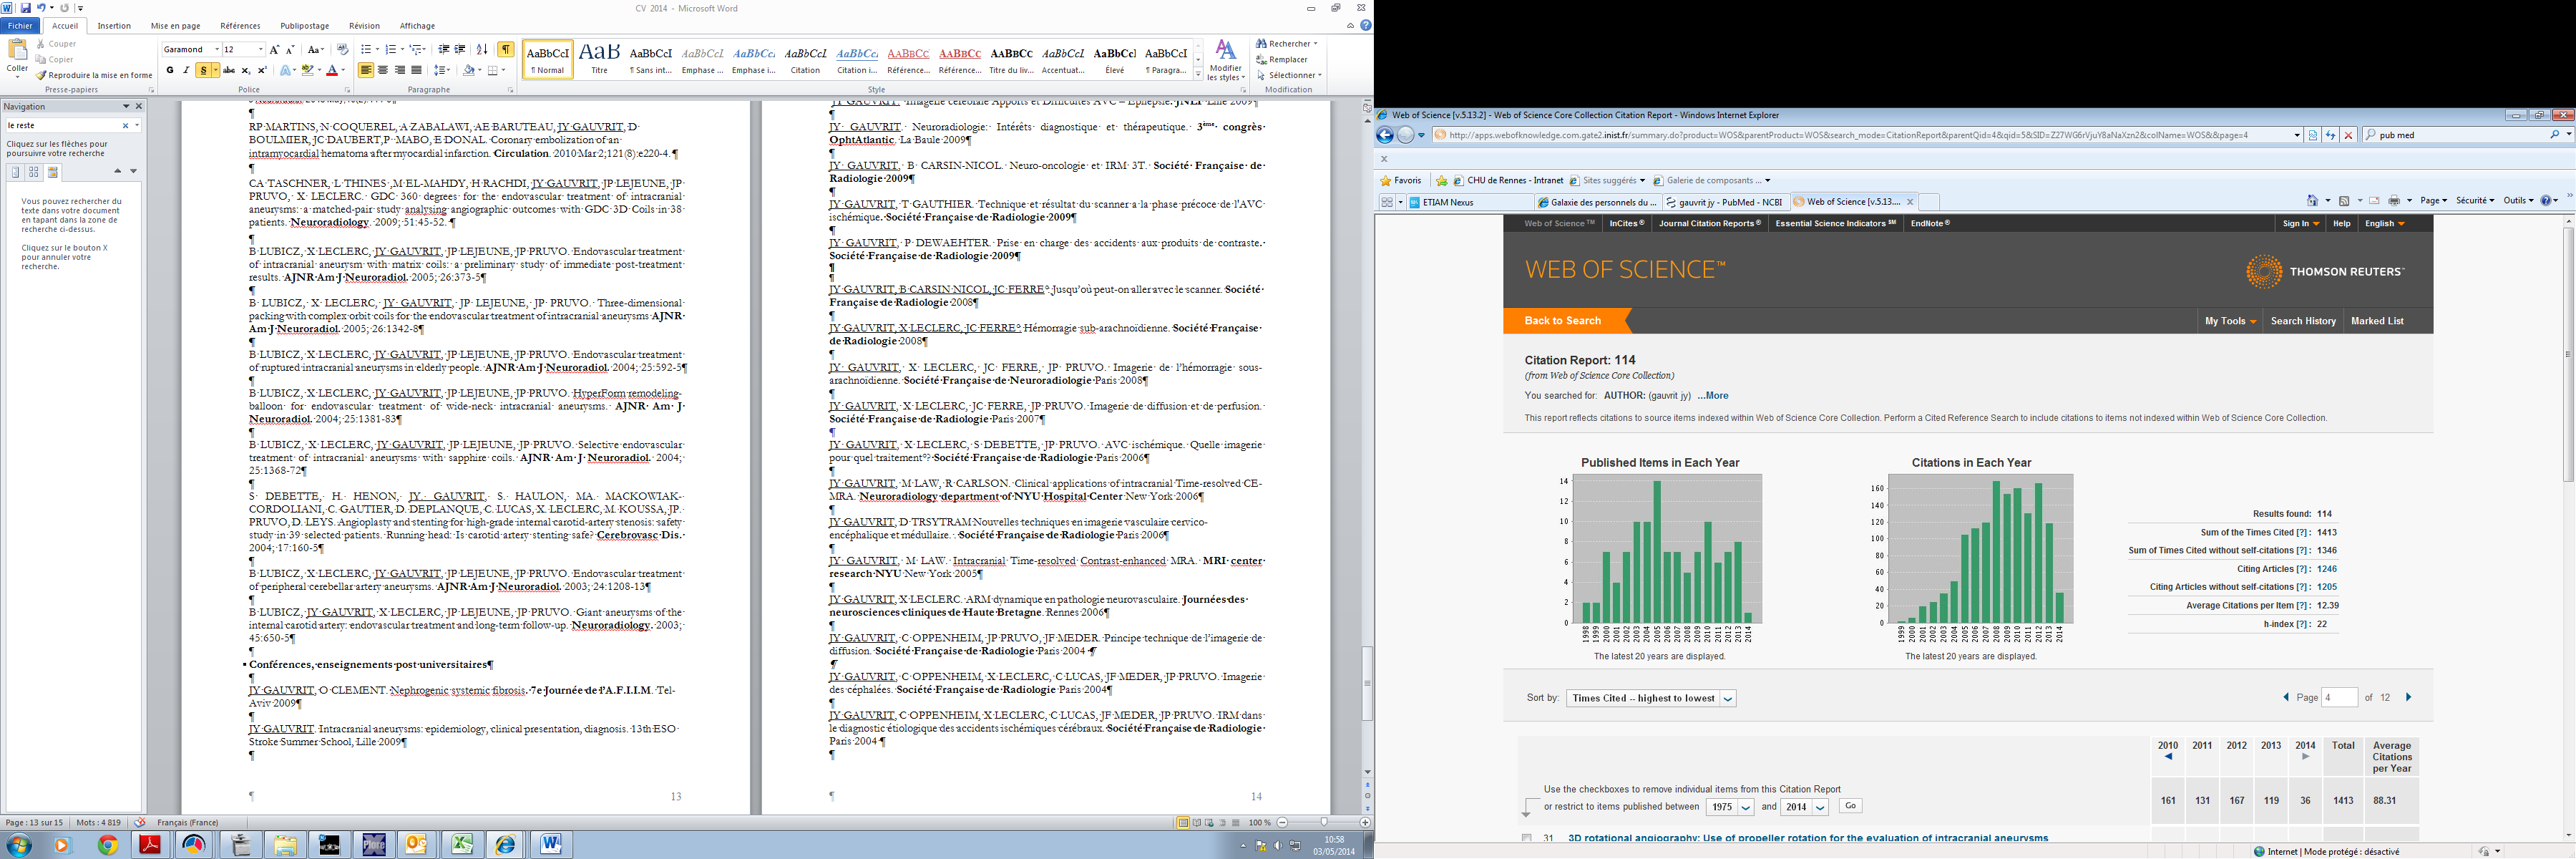Image resolution: width=2576 pixels, height=859 pixels.
Task: Refresh the Web of Science page
Action: (2330, 135)
